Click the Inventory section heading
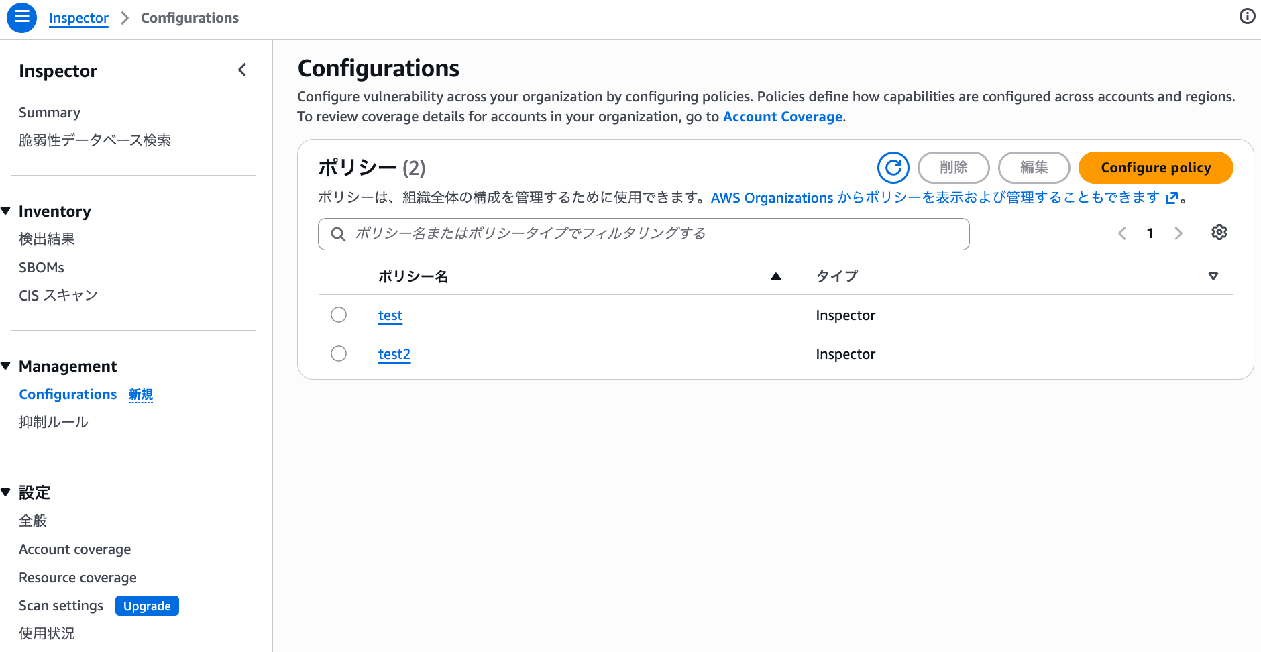This screenshot has width=1261, height=652. [x=55, y=211]
